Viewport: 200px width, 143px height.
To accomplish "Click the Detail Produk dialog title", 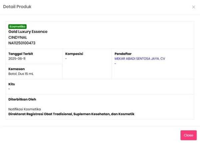I will pyautogui.click(x=17, y=7).
